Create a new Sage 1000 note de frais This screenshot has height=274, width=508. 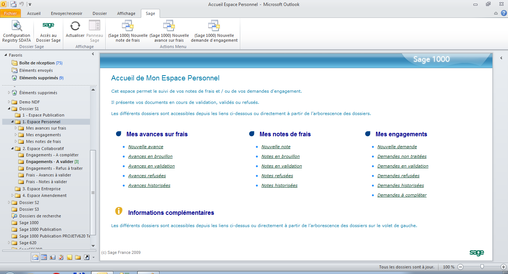128,31
